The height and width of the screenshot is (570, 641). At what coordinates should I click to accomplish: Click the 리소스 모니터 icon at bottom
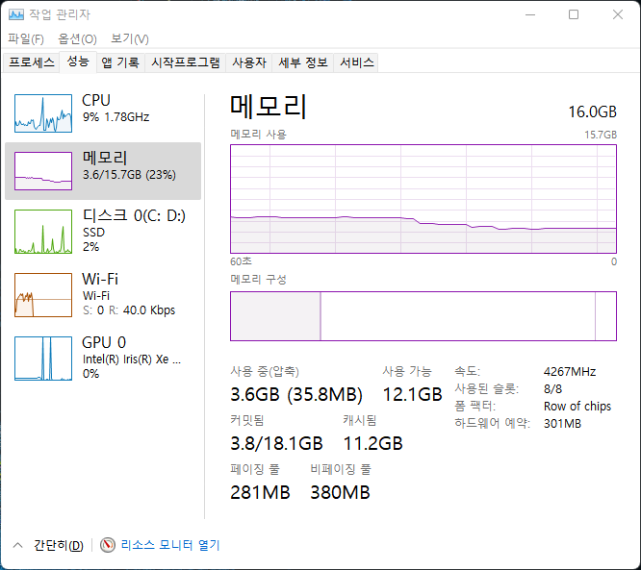(x=108, y=545)
